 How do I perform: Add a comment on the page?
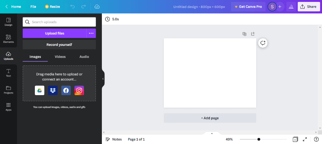(263, 43)
